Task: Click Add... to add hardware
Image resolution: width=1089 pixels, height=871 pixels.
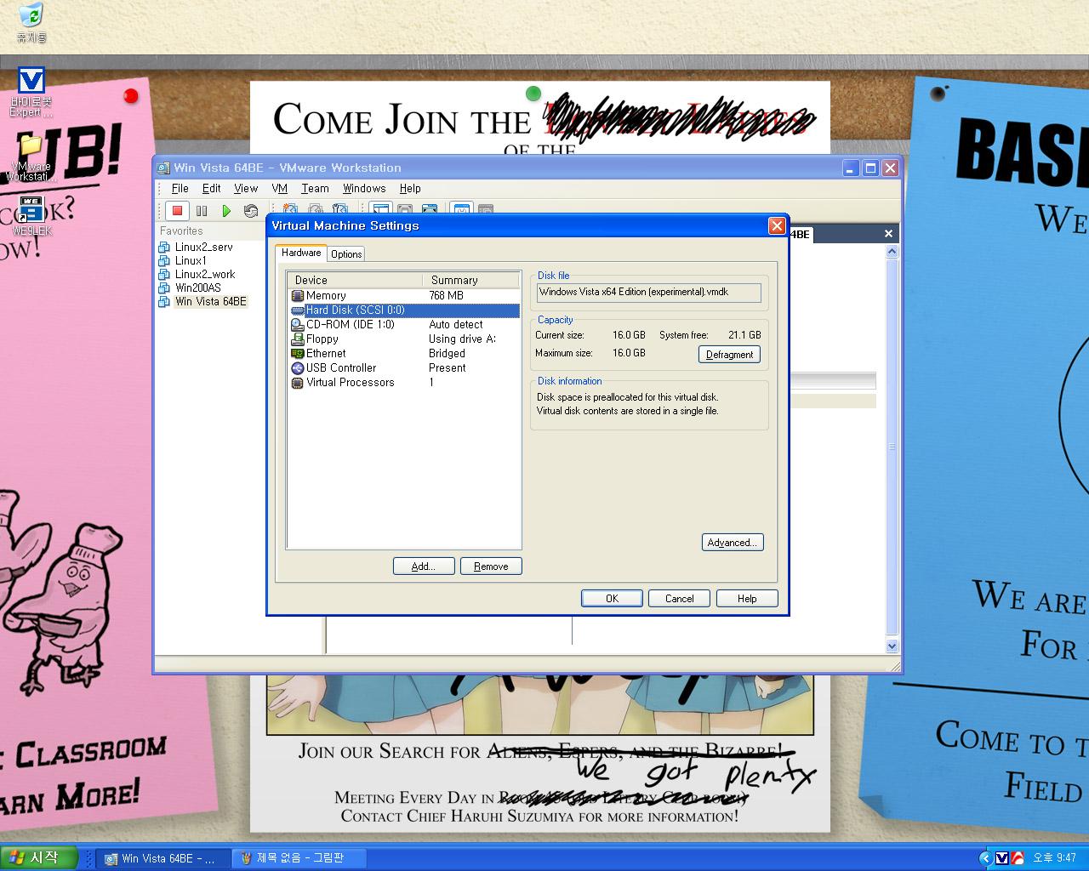Action: coord(423,566)
